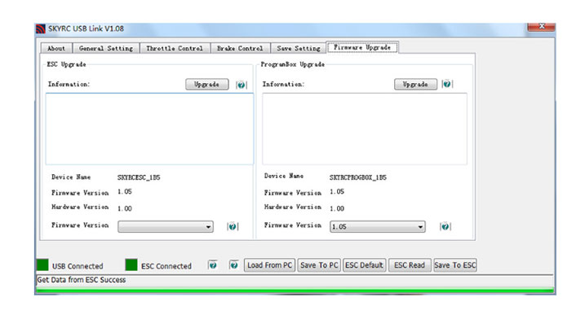Click ESC Default button
This screenshot has height=323, width=585.
364,265
